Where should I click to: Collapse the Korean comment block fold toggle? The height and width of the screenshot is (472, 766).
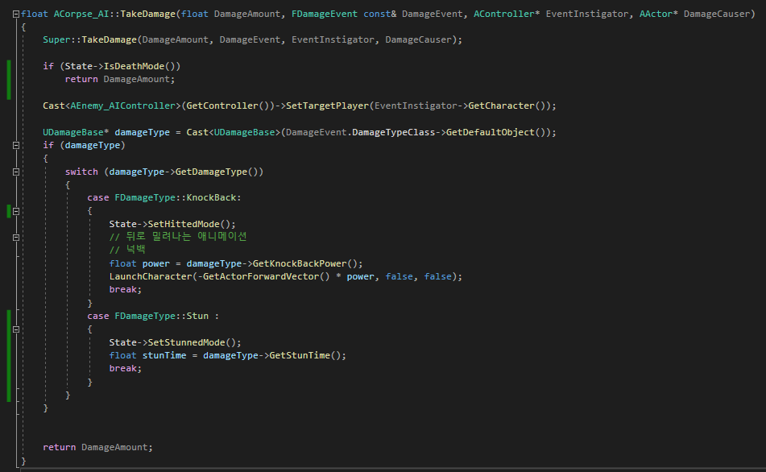(x=15, y=238)
